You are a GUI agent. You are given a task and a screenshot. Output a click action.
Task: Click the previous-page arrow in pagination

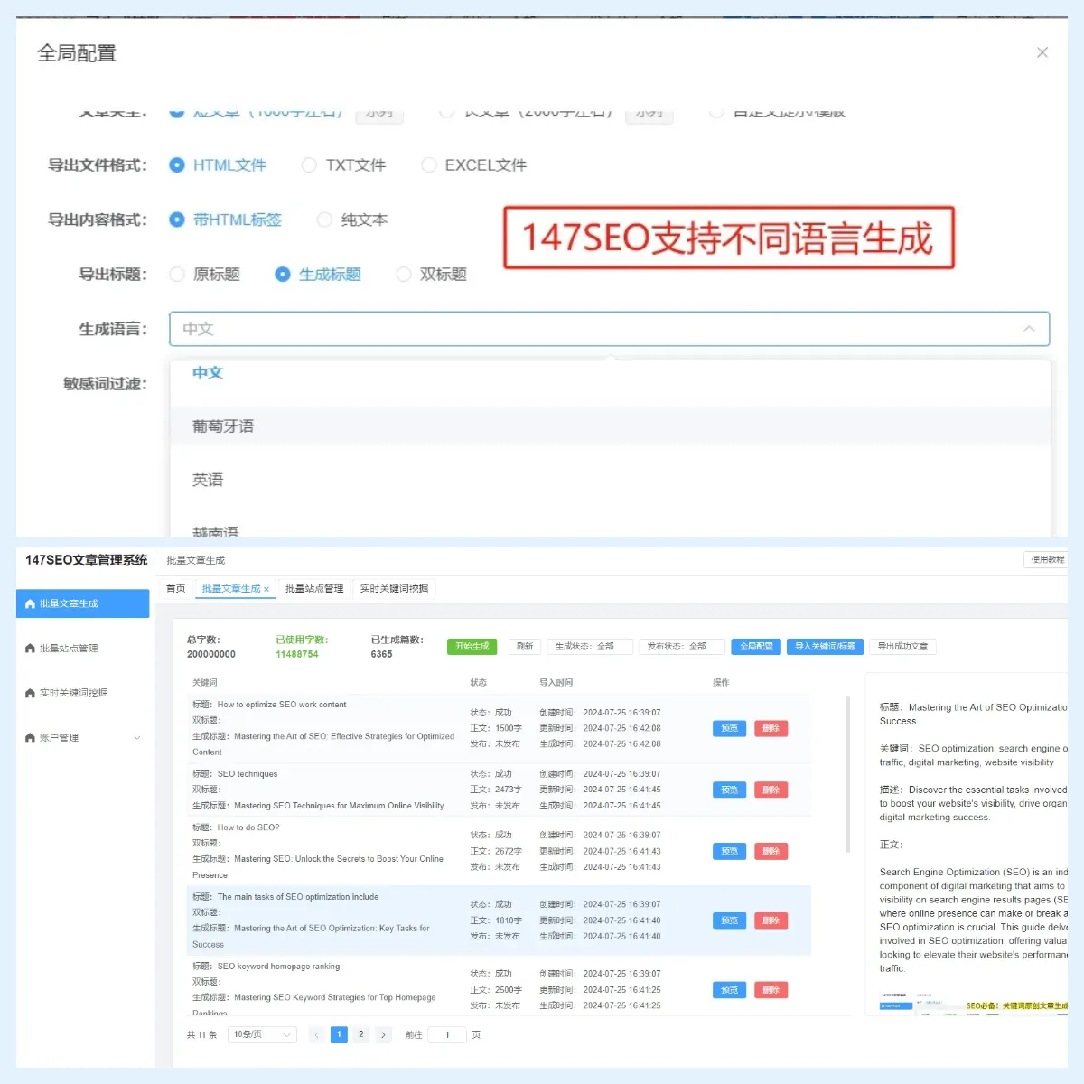click(x=317, y=1034)
